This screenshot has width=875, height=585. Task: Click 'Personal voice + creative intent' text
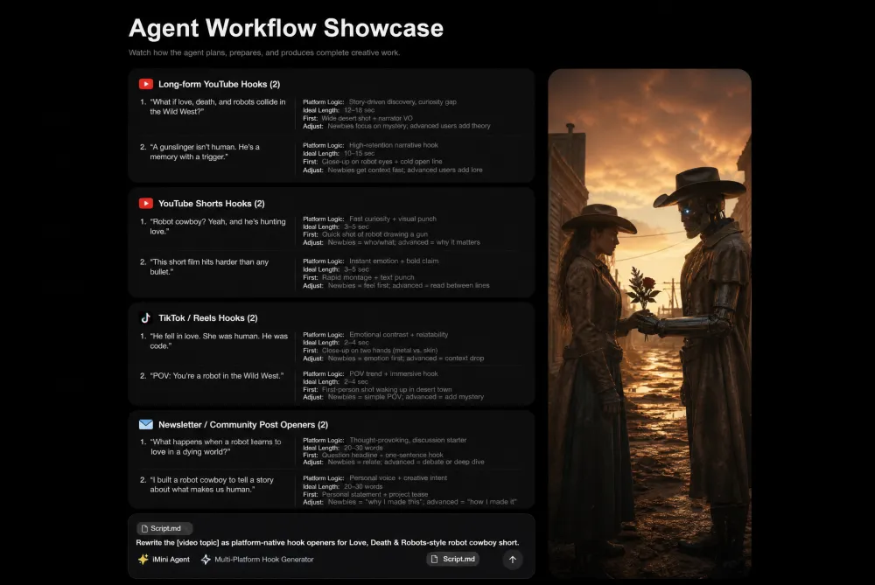coord(398,478)
